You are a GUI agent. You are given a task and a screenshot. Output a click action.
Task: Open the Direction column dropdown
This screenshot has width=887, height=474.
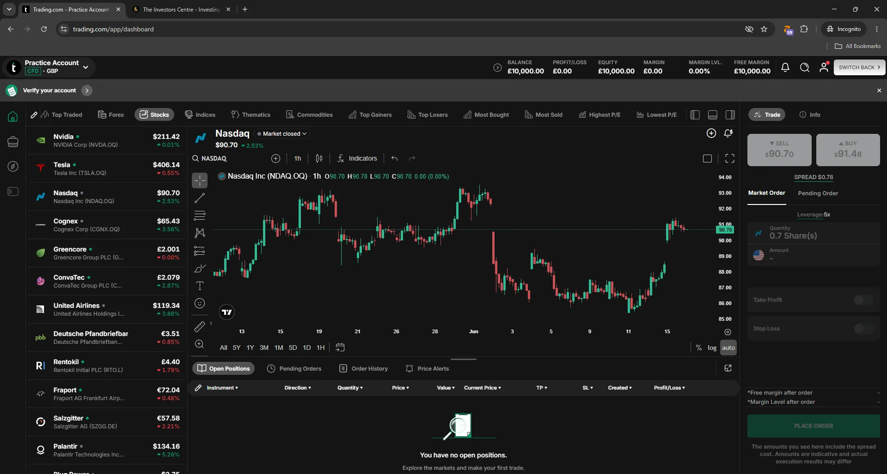pyautogui.click(x=298, y=388)
